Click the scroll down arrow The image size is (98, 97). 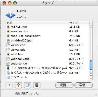coord(91,79)
